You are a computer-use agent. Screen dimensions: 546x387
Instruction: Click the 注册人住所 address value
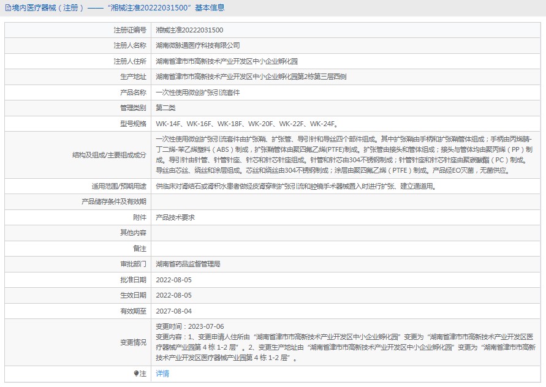(x=226, y=61)
